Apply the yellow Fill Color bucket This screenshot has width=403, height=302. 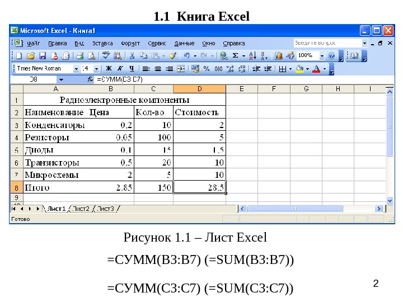coord(299,69)
